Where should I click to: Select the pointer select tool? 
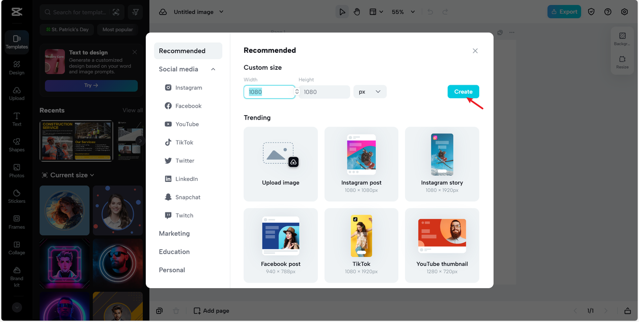[x=342, y=12]
